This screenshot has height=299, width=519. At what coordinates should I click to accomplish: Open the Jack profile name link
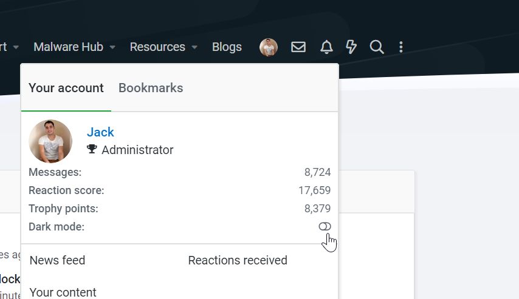click(x=100, y=132)
